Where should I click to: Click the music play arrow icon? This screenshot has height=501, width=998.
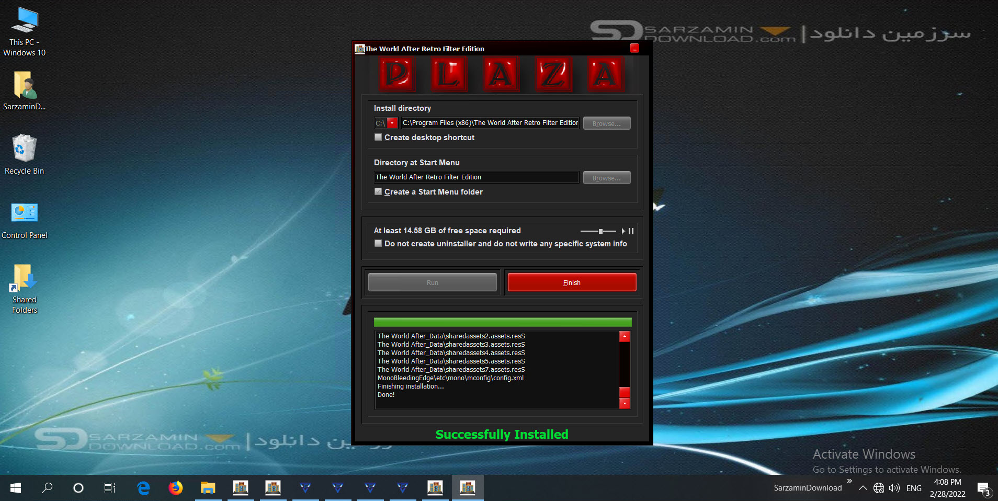(623, 231)
